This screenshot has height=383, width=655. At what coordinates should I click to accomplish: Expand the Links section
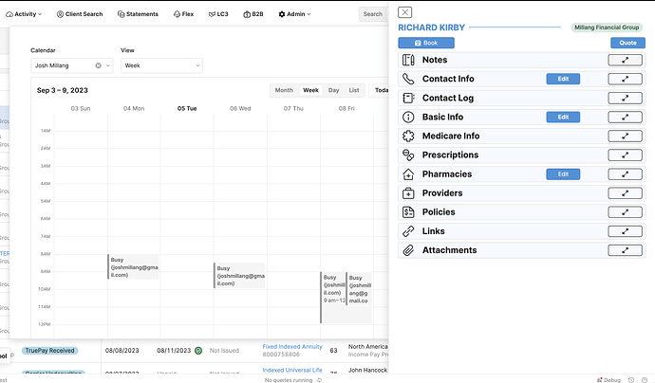(x=625, y=231)
